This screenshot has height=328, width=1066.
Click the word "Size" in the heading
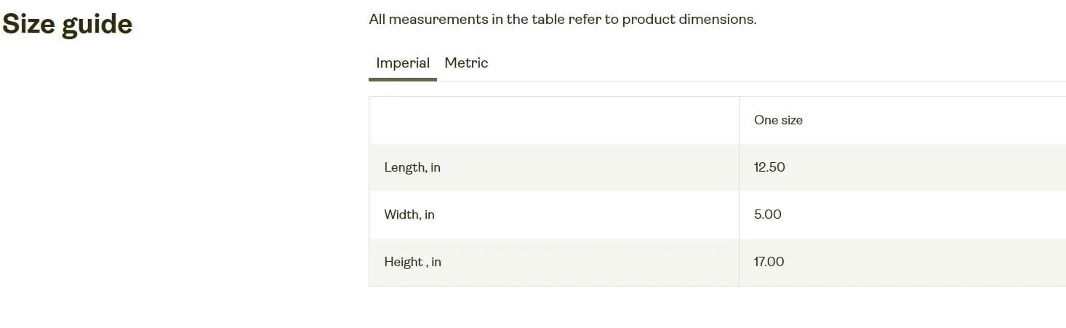coord(29,25)
